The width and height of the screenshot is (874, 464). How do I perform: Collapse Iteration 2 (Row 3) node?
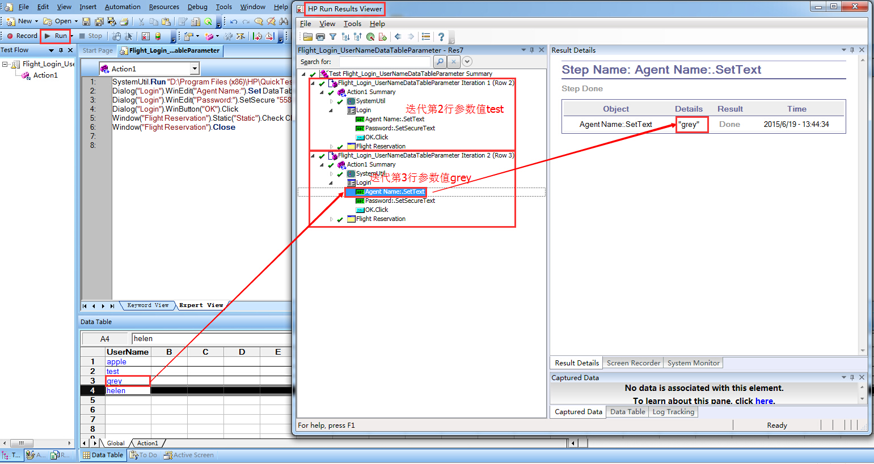tap(313, 156)
